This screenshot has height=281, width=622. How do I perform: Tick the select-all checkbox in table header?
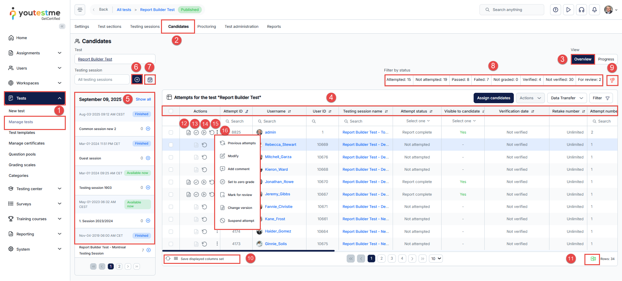point(171,111)
